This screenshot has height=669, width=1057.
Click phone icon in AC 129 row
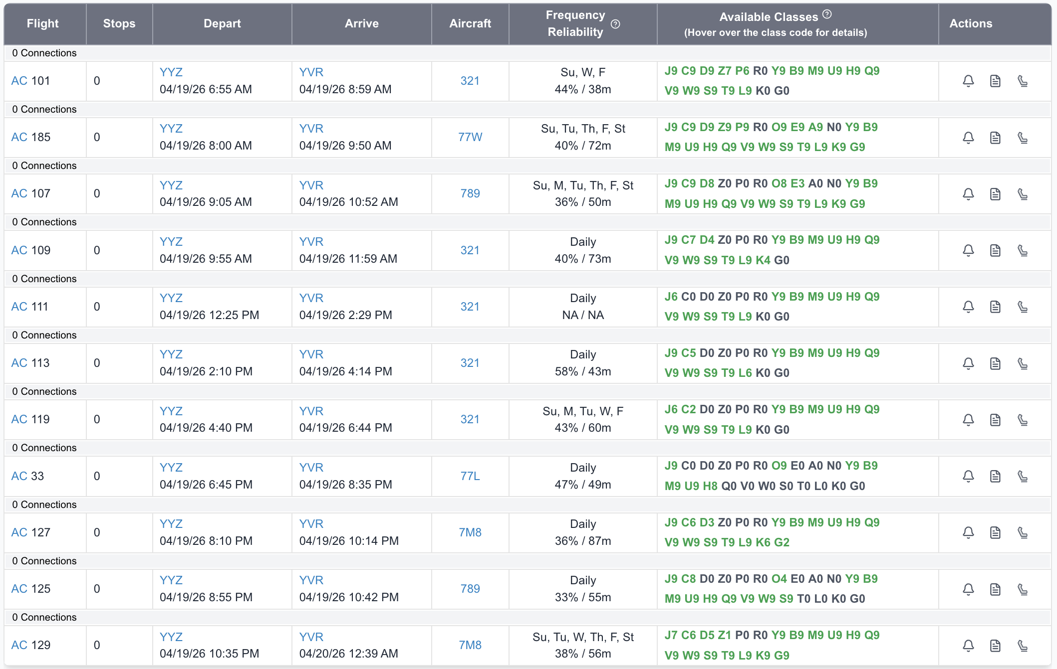[1023, 646]
